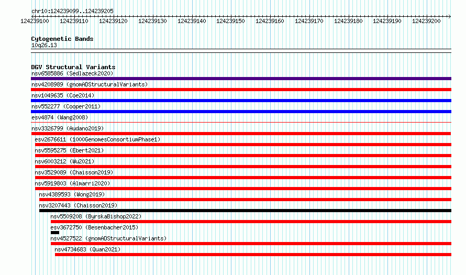Open the esv4874 (Wang2008) label
The height and width of the screenshot is (275, 466).
(60, 117)
